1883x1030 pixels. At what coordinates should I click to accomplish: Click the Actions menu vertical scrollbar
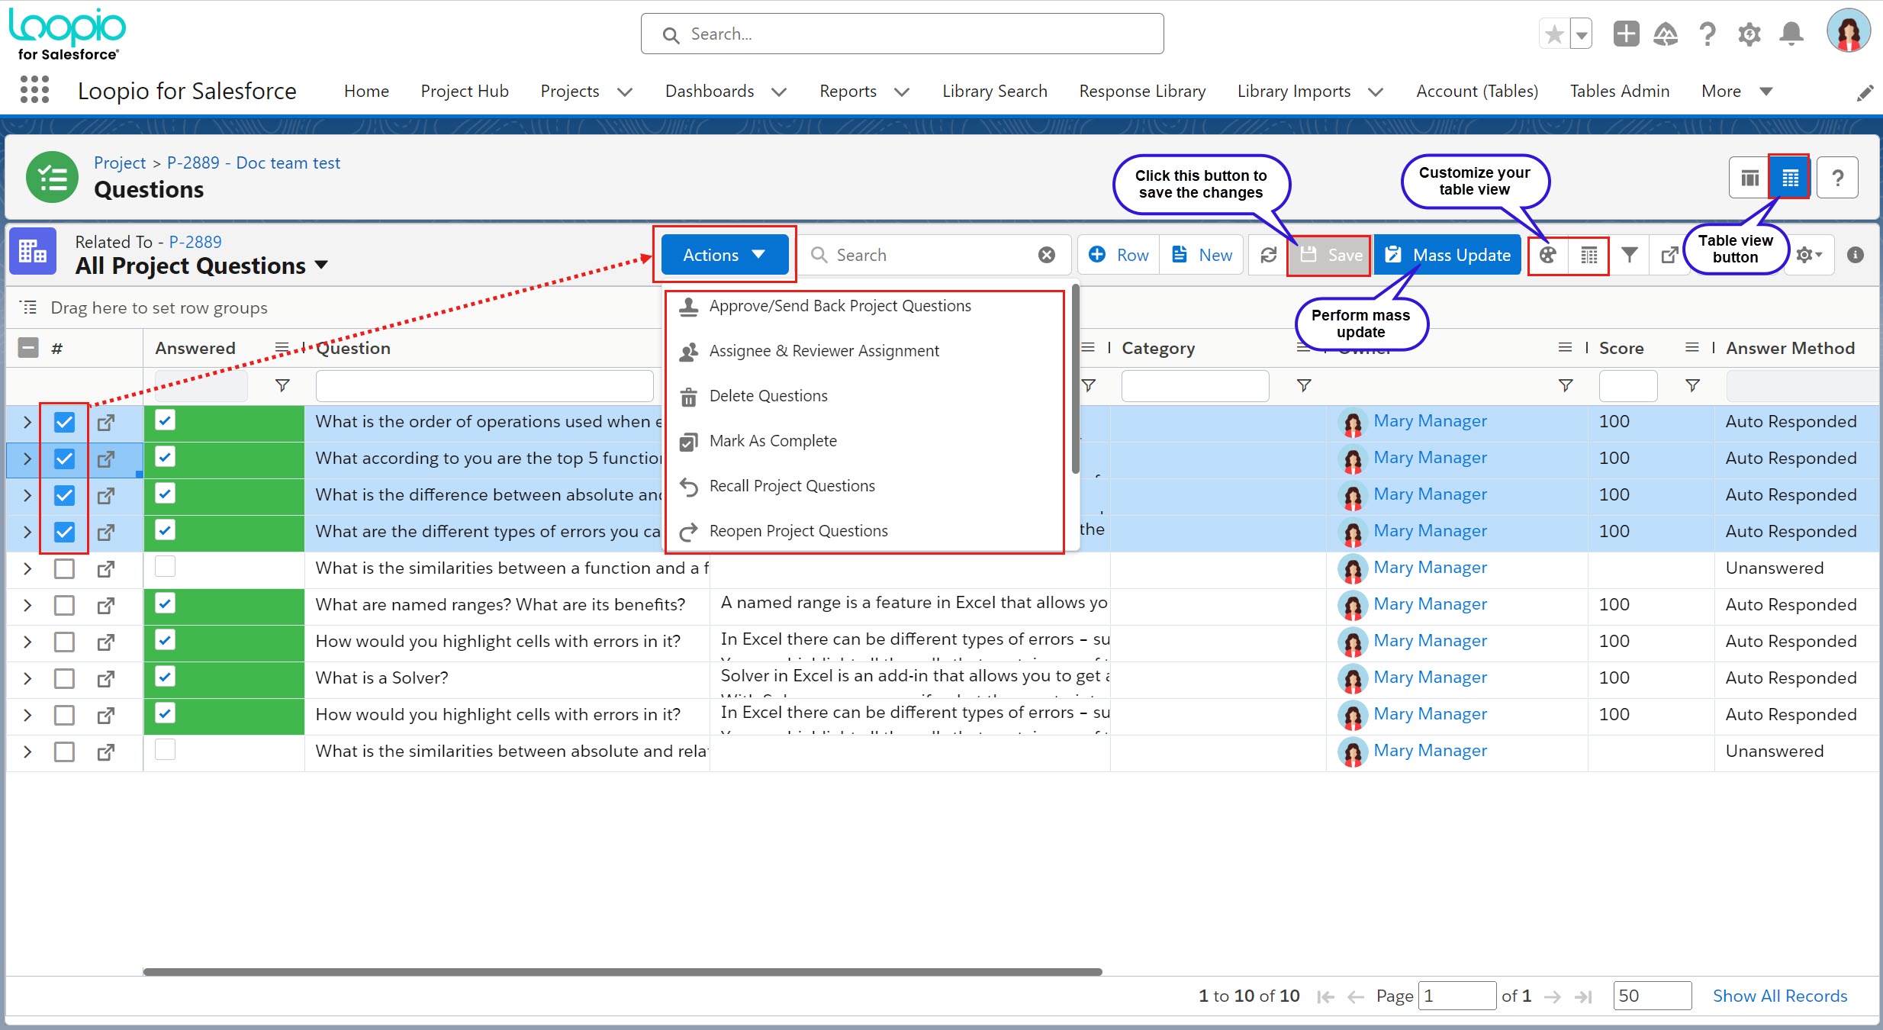pos(1075,378)
